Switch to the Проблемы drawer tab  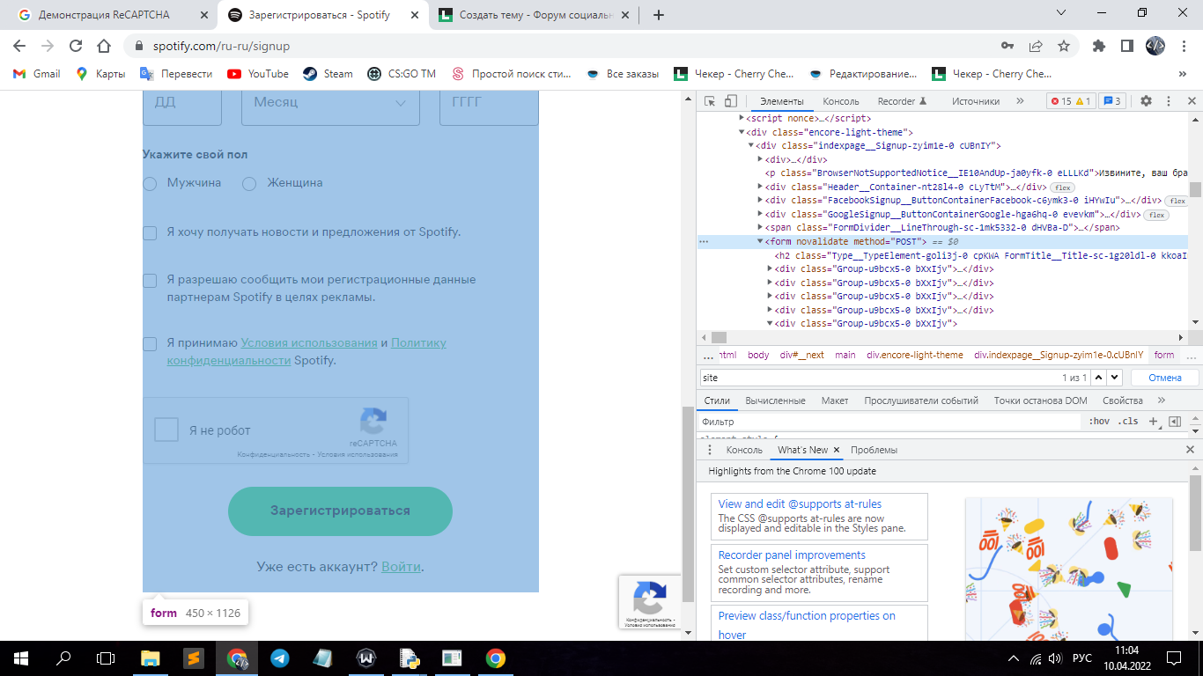click(874, 450)
